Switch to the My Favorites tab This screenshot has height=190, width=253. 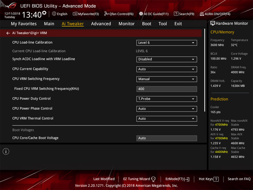click(24, 24)
